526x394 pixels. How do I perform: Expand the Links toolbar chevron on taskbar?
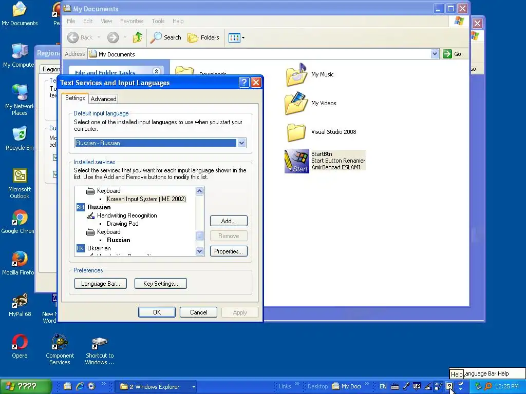coord(297,384)
